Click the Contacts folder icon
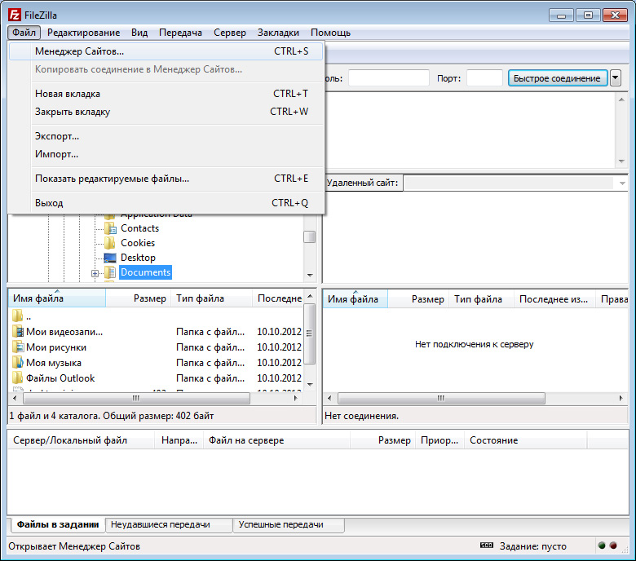The image size is (636, 561). [x=110, y=228]
